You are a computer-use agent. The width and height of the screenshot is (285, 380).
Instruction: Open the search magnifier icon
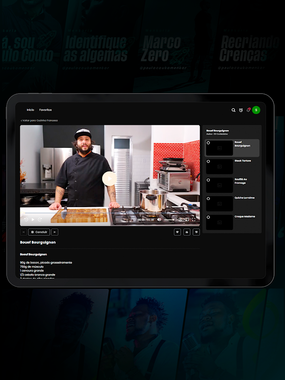pos(233,110)
